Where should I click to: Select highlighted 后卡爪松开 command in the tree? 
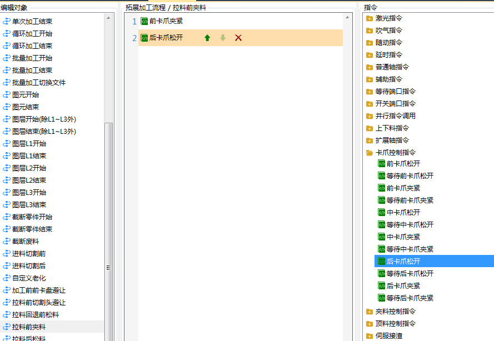(x=434, y=262)
